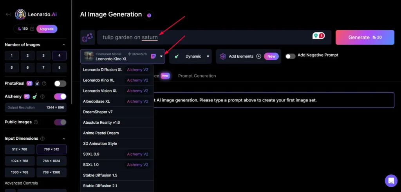Open the Prompt Generation tab

pos(197,76)
